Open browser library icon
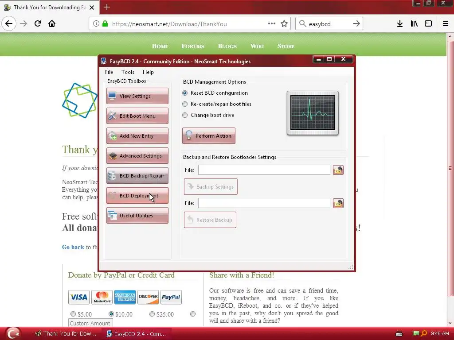This screenshot has height=340, width=454. 414,24
